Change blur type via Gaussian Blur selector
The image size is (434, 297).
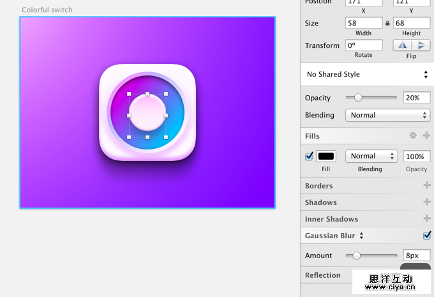(362, 236)
